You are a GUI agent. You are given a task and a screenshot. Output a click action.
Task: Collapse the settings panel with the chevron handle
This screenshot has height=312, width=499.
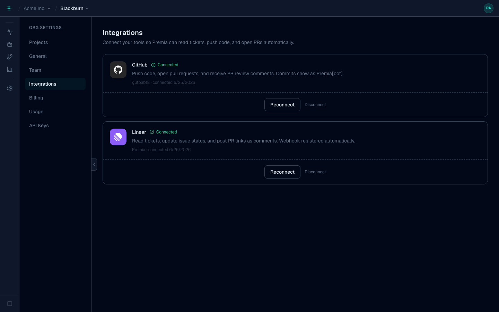pos(94,164)
